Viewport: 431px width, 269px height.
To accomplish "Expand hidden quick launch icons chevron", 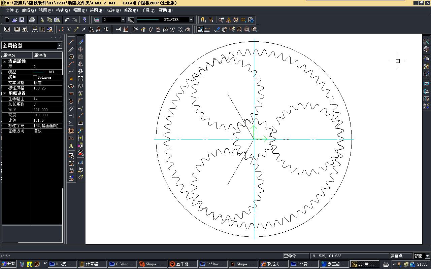I will (x=45, y=263).
